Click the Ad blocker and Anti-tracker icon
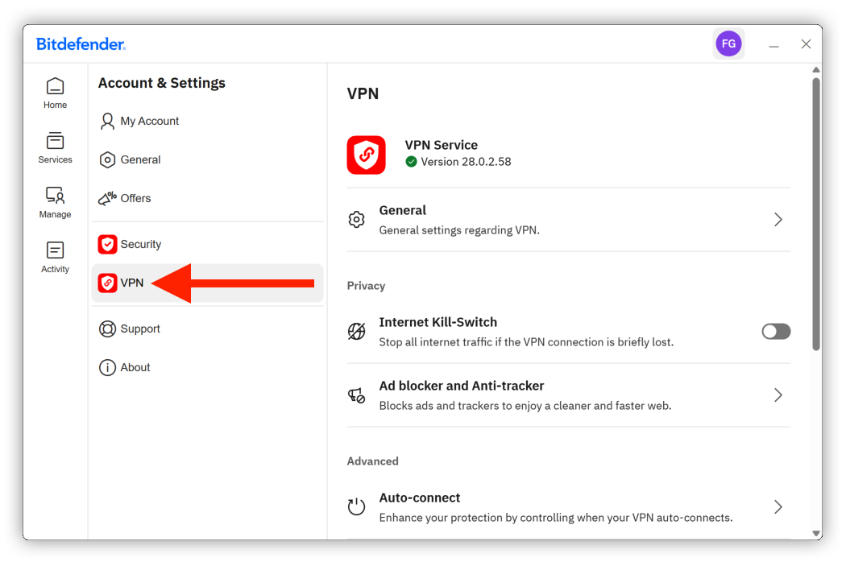The width and height of the screenshot is (846, 562). [x=356, y=395]
